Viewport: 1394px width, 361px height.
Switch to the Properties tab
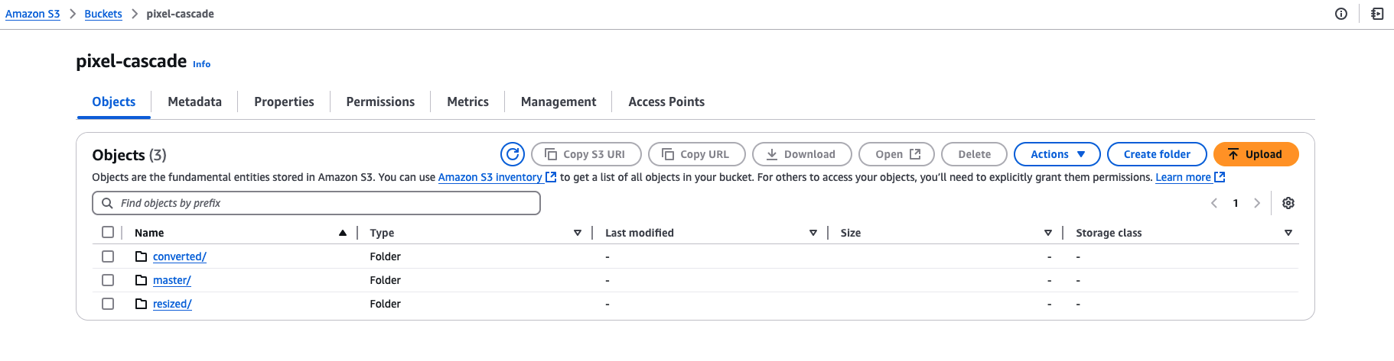(284, 102)
